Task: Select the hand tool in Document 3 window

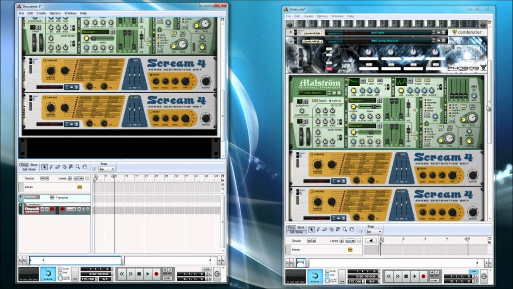Action: 85,167
